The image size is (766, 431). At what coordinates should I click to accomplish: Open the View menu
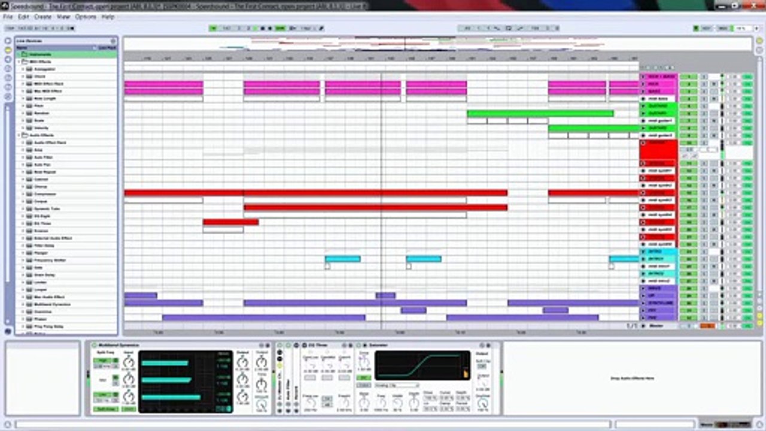63,17
